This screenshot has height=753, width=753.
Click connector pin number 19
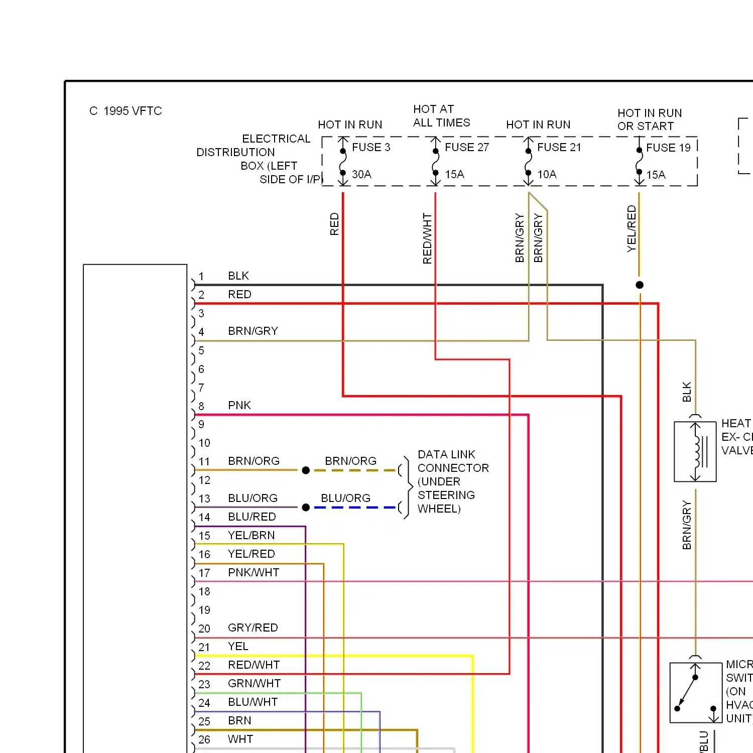point(204,610)
